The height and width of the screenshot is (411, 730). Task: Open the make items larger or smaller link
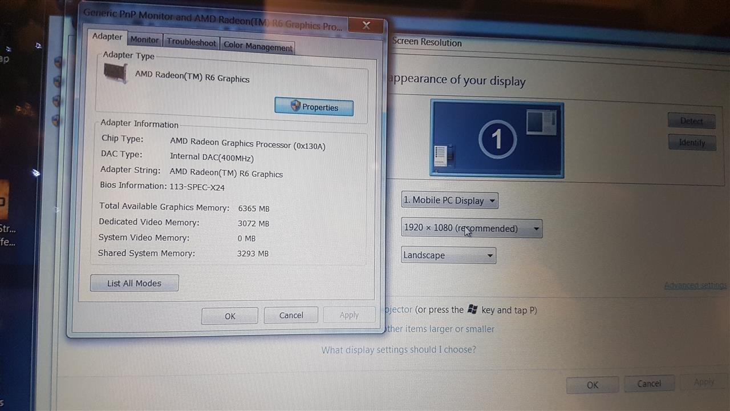point(440,329)
